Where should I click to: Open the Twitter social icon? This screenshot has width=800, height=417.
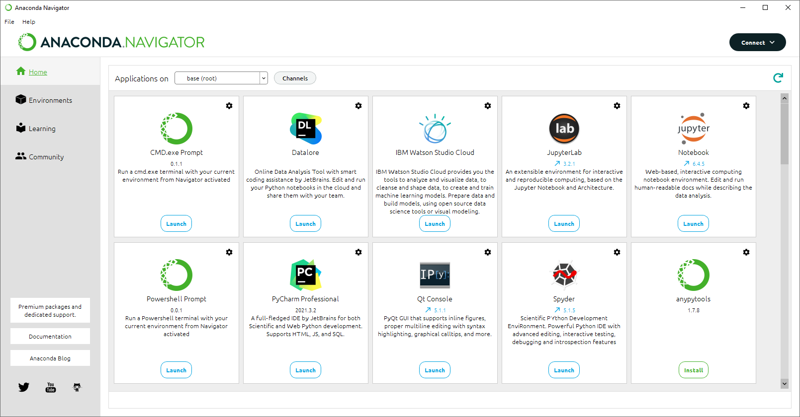coord(24,387)
